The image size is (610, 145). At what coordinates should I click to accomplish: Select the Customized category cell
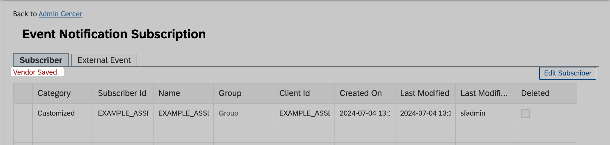(62, 113)
